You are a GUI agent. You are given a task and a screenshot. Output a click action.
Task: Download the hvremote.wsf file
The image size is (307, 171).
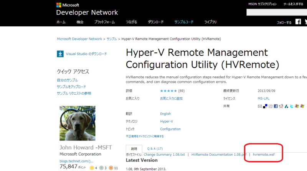[264, 155]
